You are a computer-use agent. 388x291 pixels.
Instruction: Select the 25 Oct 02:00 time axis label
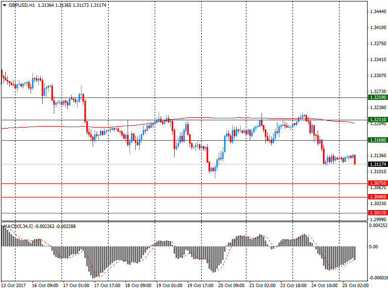tap(356, 286)
